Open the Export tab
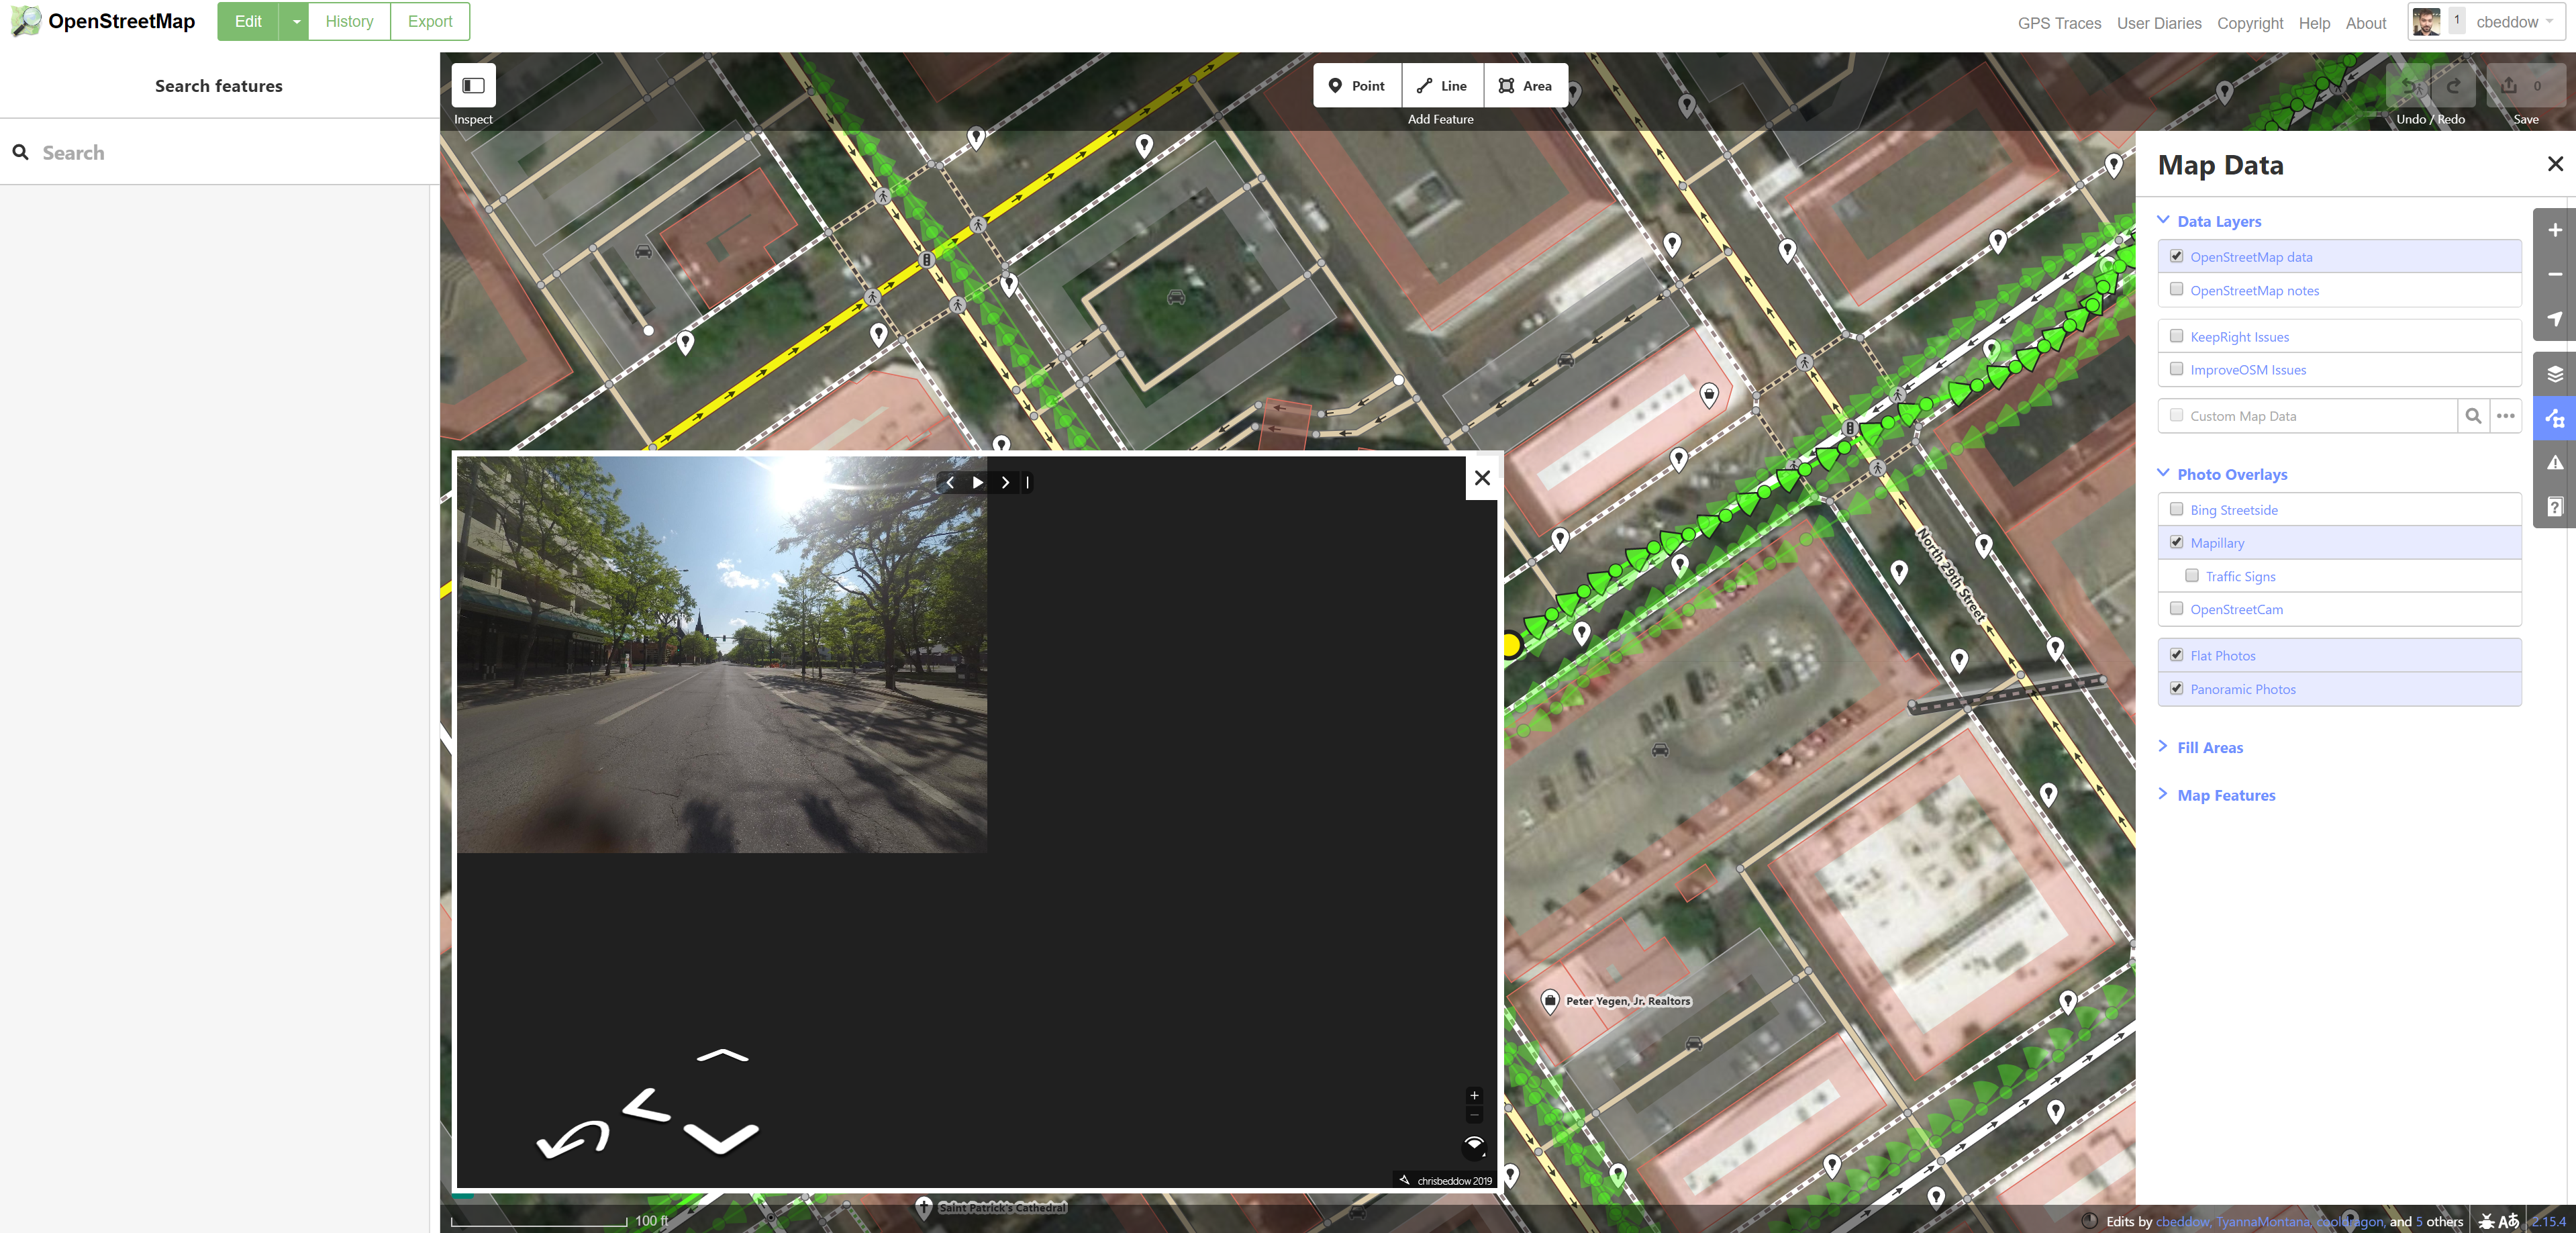2576x1233 pixels. (x=430, y=22)
